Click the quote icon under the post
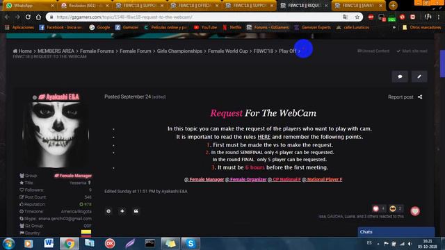Screen dimensions: 445x250 (136, 211)
